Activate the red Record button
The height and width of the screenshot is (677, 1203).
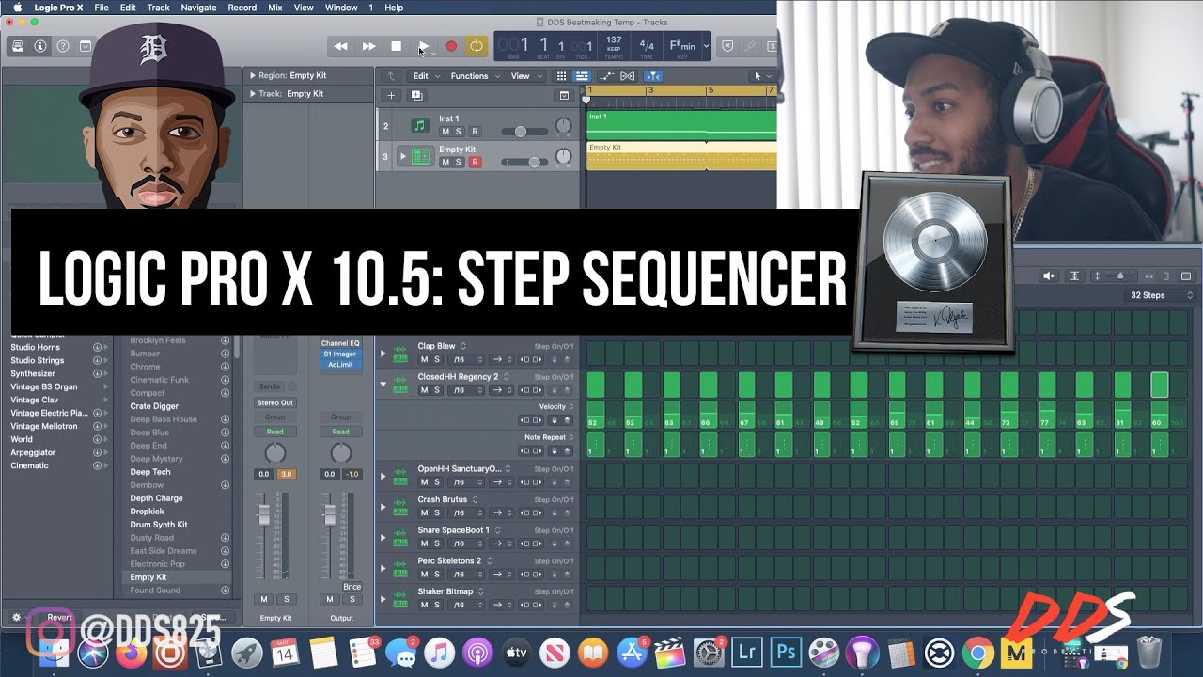pyautogui.click(x=451, y=46)
